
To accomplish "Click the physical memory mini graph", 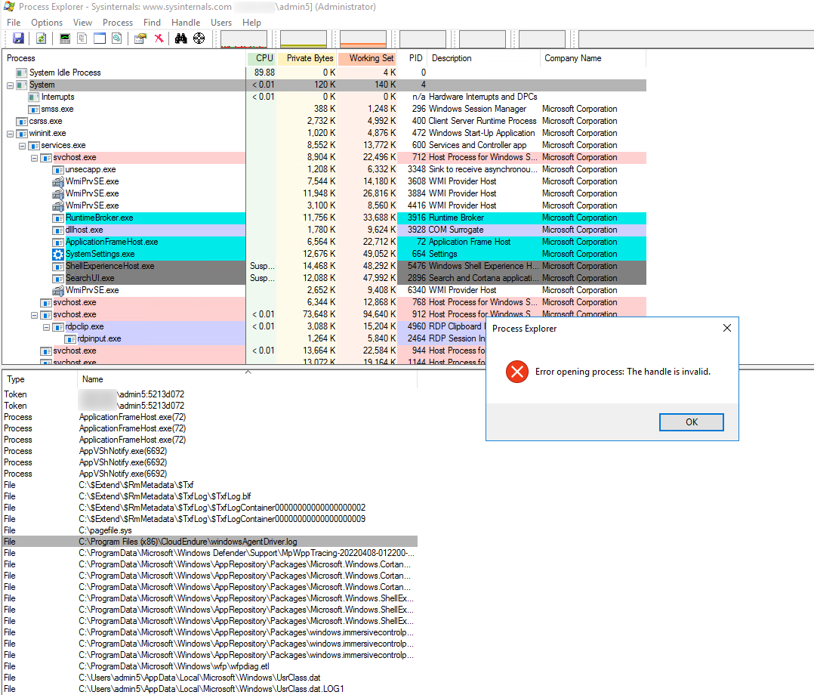I will pos(363,39).
